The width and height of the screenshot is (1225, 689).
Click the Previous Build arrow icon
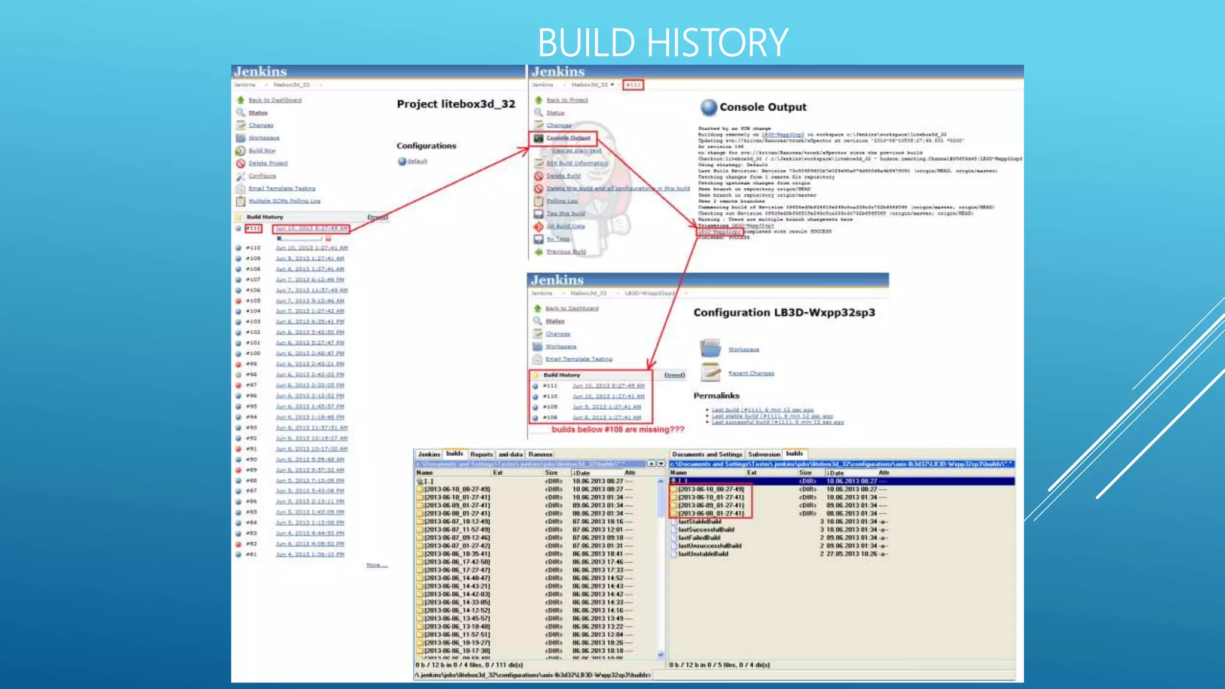538,252
